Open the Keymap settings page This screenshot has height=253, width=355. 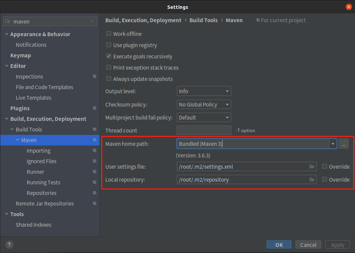21,55
